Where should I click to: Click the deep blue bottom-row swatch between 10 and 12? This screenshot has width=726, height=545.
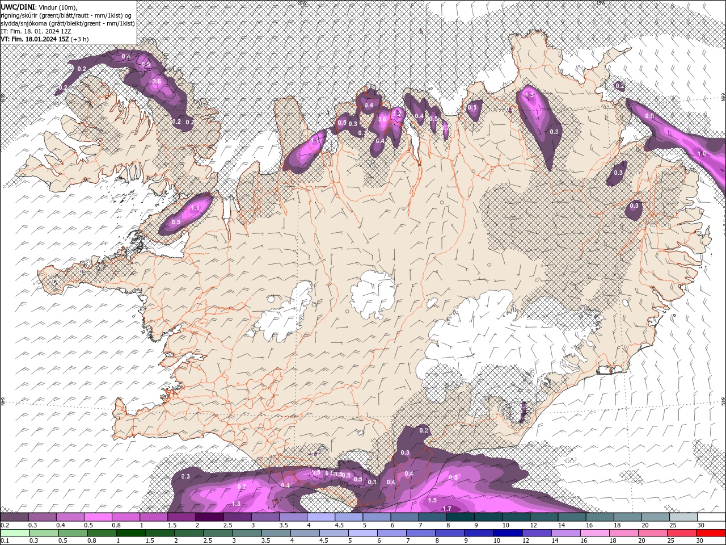[x=508, y=533]
